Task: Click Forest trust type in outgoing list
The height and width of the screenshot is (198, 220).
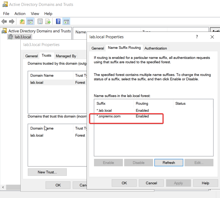Action: pos(80,82)
